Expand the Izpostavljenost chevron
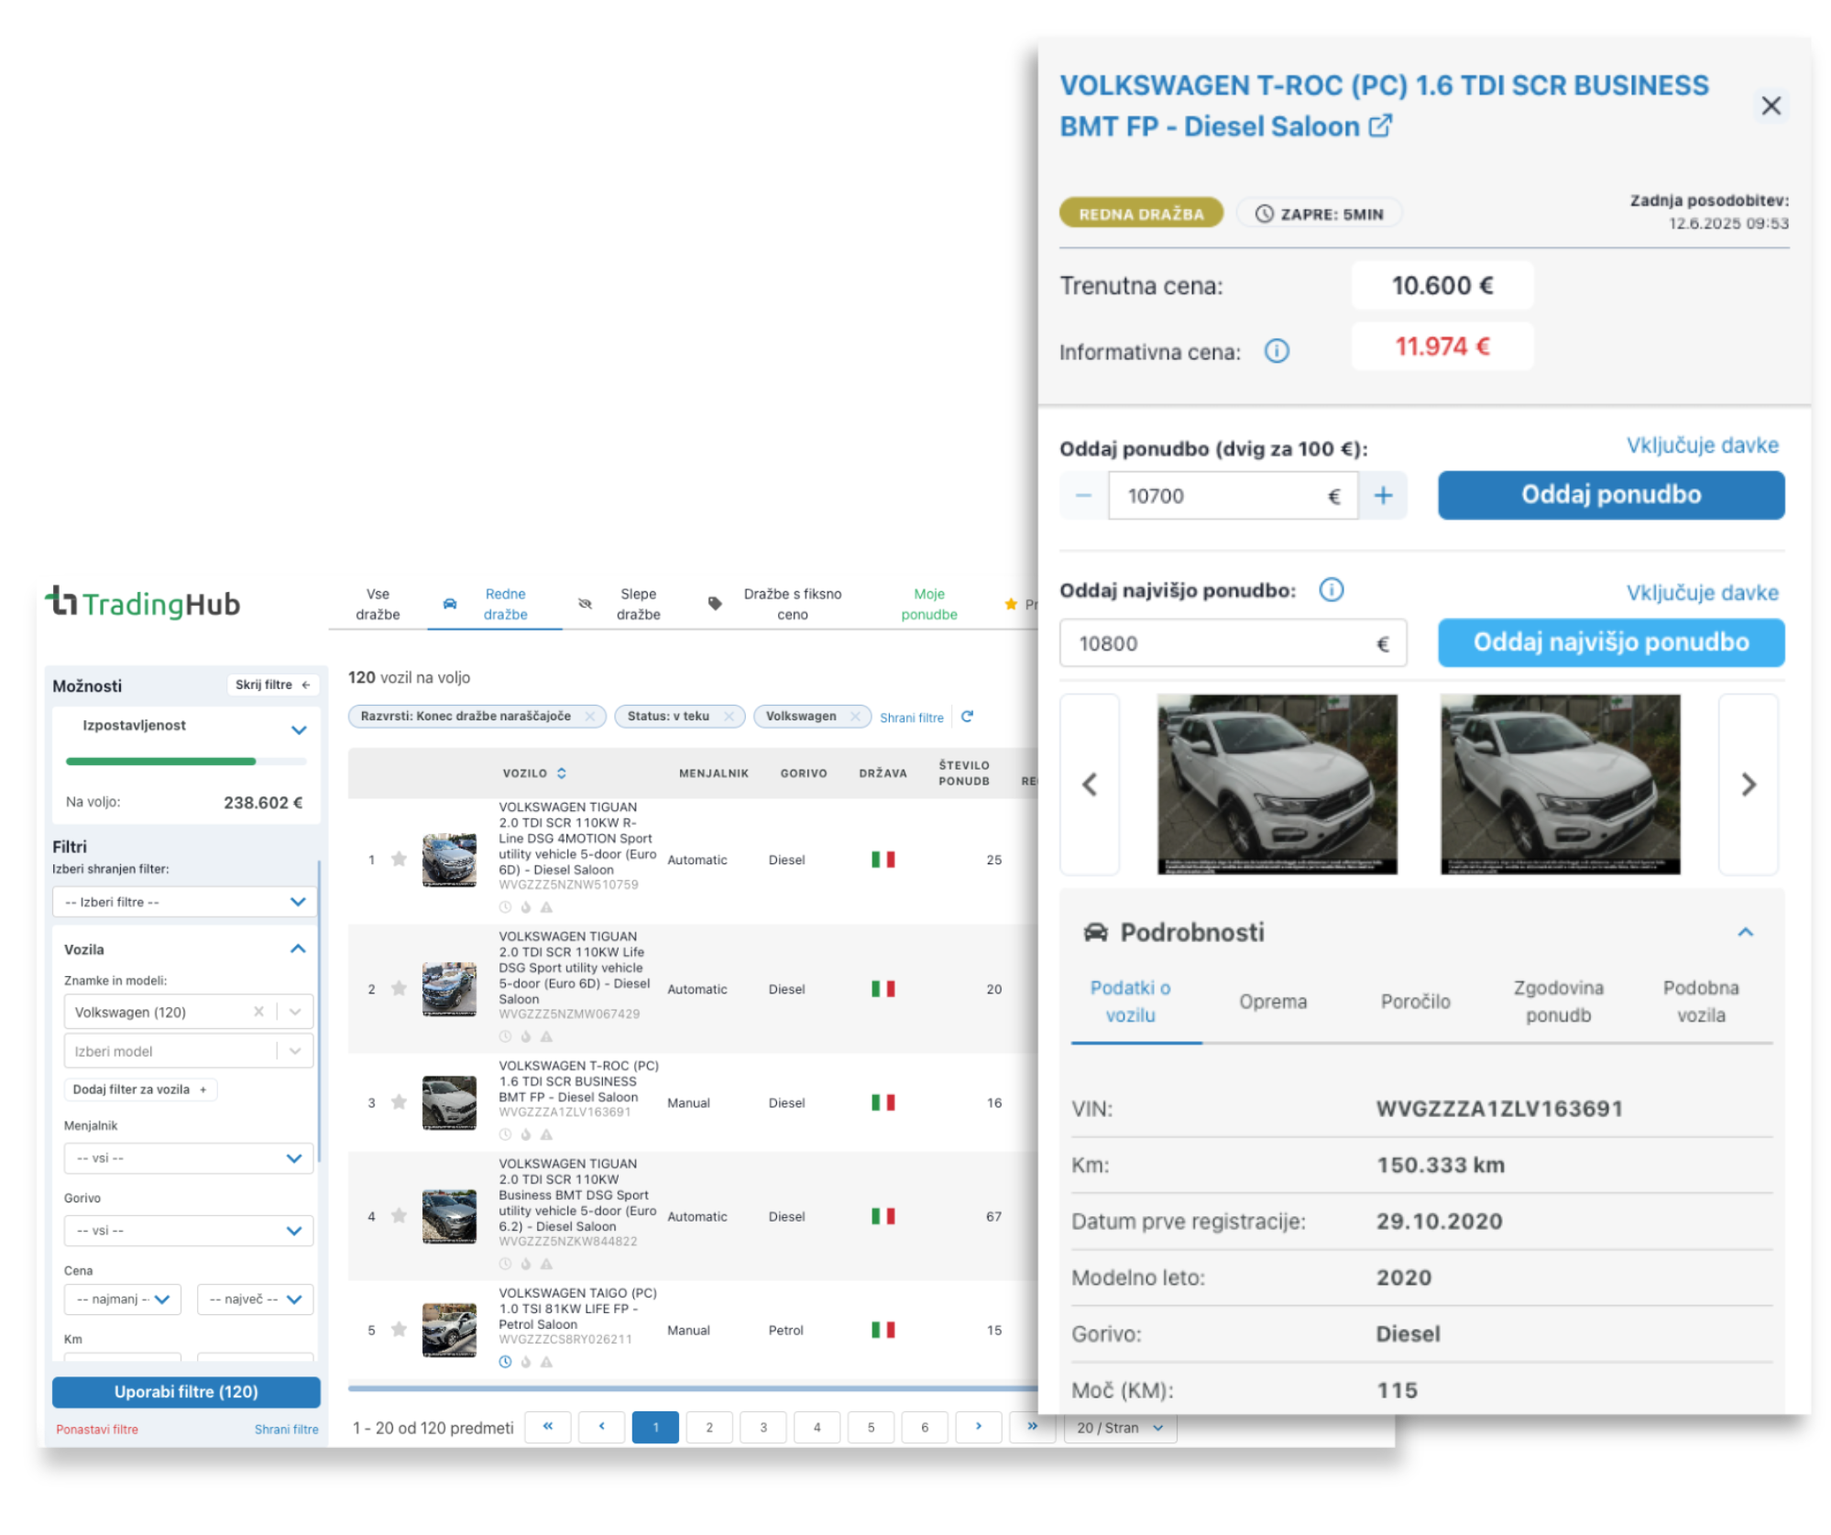This screenshot has height=1535, width=1831. coord(299,730)
